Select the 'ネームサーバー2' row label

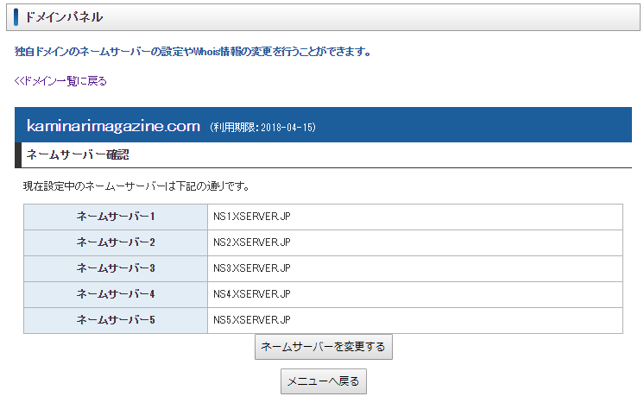click(x=116, y=243)
